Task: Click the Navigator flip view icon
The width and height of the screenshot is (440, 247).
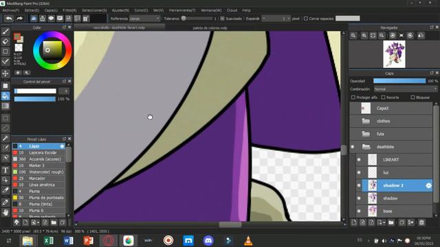Action: 421,36
